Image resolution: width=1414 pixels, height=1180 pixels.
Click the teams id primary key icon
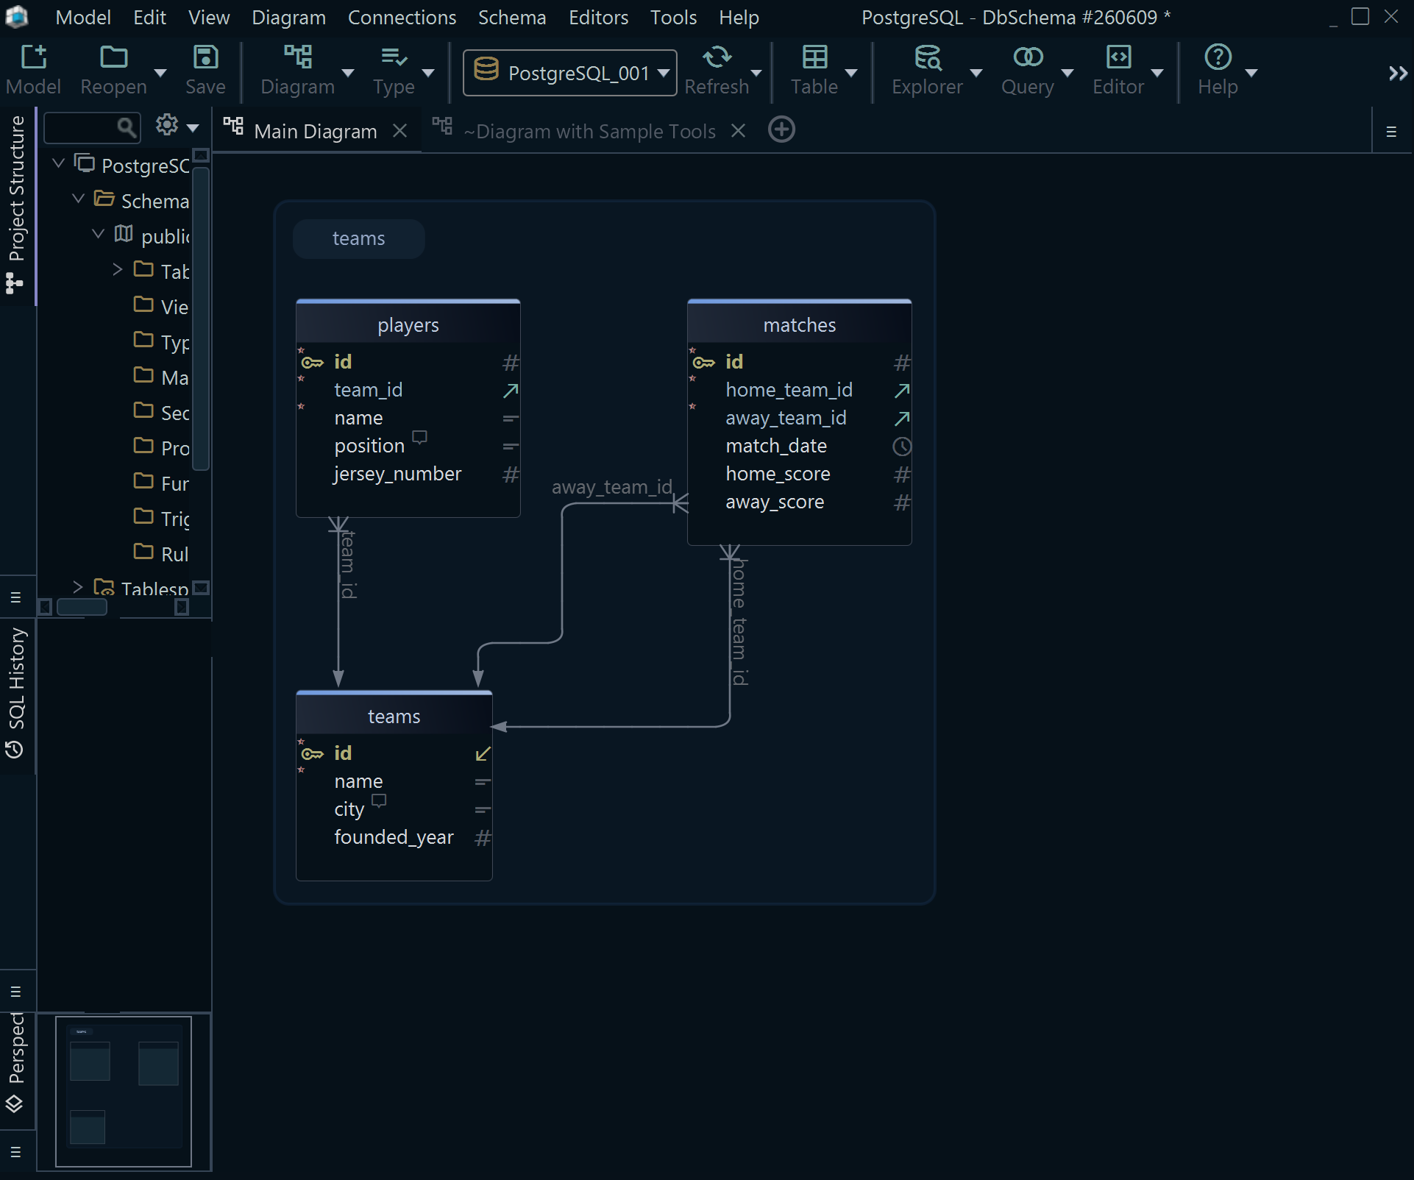click(313, 754)
